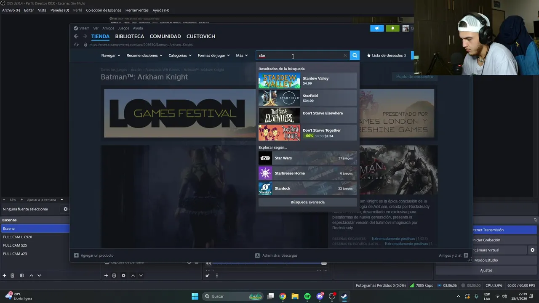539x303 pixels.
Task: Expand the Más dropdown
Action: coord(242,55)
